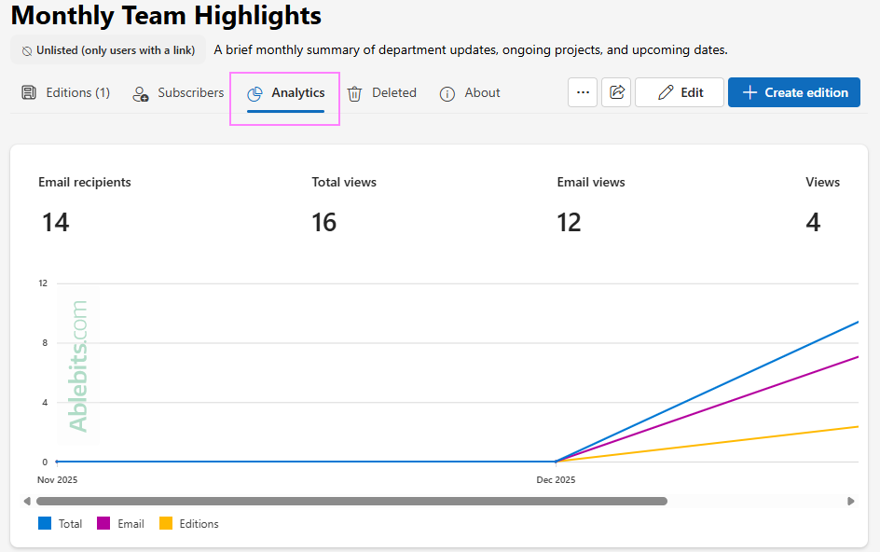880x552 pixels.
Task: Open the more options ellipsis menu
Action: coord(583,91)
